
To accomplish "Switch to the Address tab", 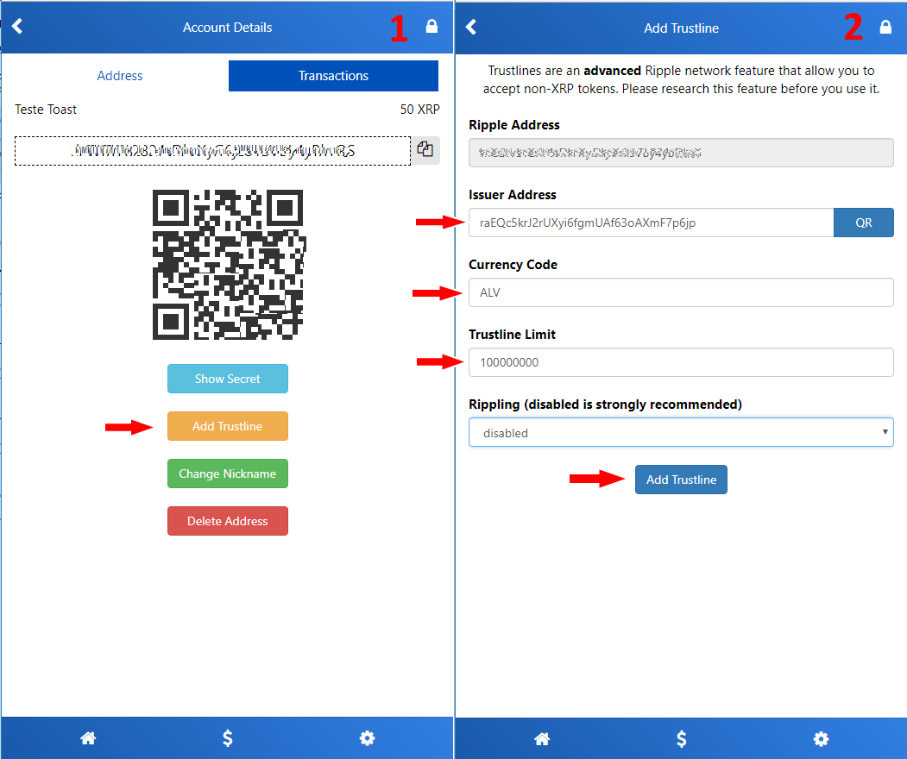I will [x=120, y=76].
